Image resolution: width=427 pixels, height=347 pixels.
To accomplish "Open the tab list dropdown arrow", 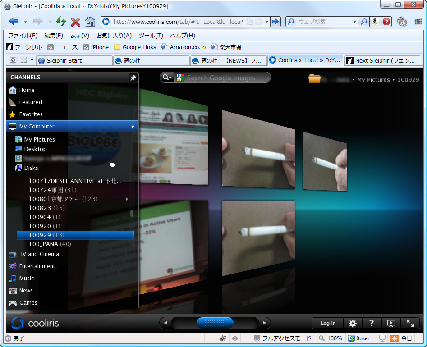I will 32,60.
